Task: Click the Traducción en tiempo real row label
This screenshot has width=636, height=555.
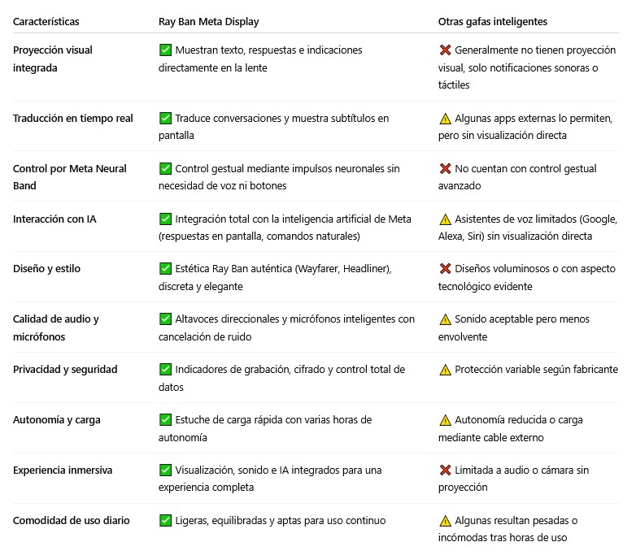Action: tap(73, 119)
